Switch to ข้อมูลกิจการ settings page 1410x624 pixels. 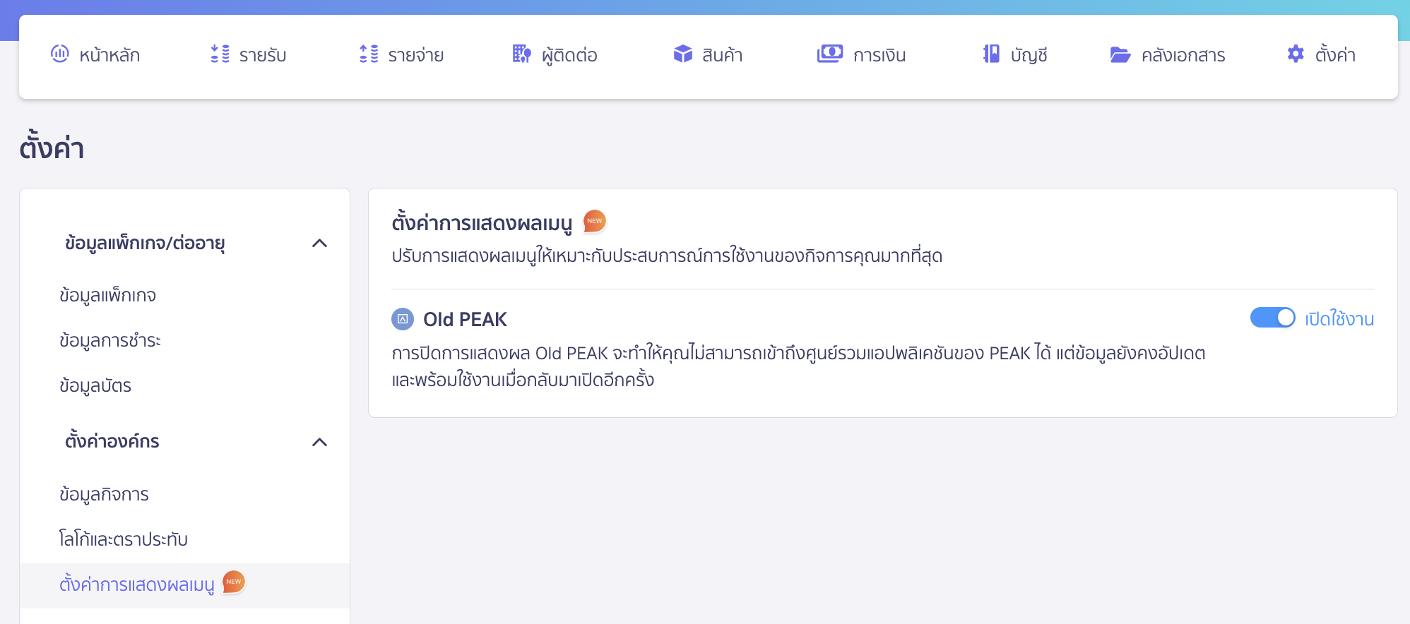point(104,495)
